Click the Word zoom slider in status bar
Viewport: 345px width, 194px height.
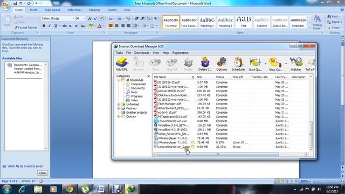pos(326,181)
